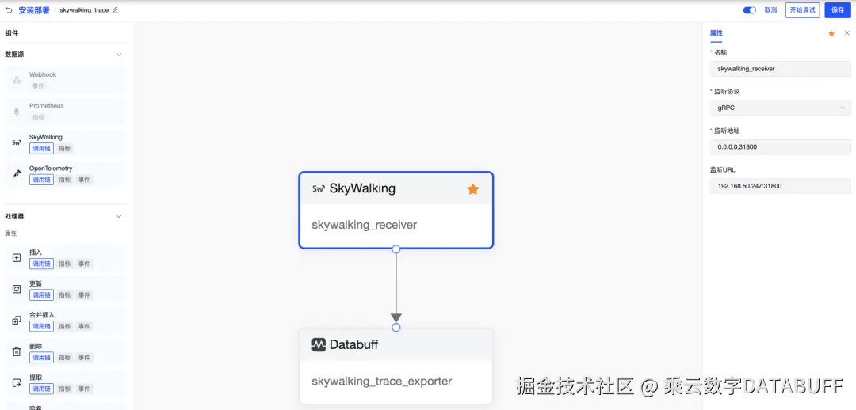Click output port of SkyWalking node

[x=396, y=249]
